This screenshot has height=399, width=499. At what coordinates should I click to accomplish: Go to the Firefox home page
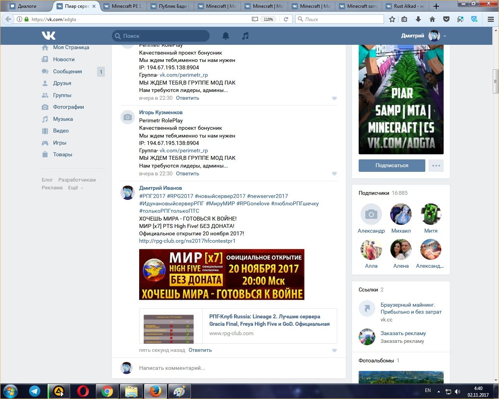point(432,19)
